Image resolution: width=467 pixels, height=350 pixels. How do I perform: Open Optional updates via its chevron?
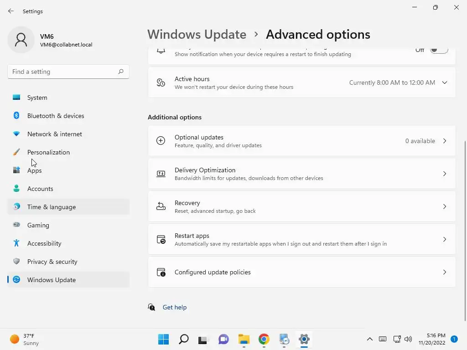(444, 141)
